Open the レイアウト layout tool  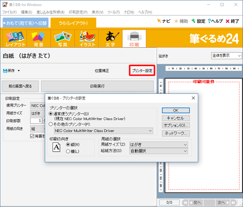tap(15, 38)
